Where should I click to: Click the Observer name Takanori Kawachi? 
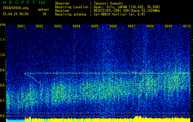pos(108,3)
